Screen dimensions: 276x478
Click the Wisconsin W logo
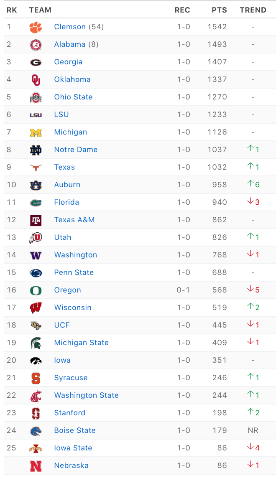(36, 308)
